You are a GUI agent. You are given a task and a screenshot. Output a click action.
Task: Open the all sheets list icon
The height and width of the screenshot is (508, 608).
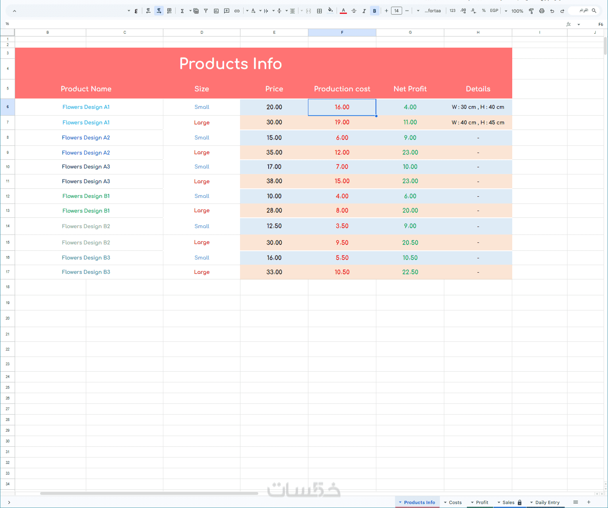point(575,502)
